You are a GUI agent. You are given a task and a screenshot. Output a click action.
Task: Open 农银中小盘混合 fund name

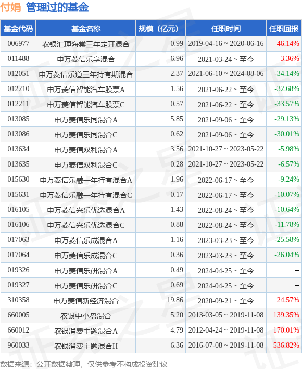tap(86, 315)
